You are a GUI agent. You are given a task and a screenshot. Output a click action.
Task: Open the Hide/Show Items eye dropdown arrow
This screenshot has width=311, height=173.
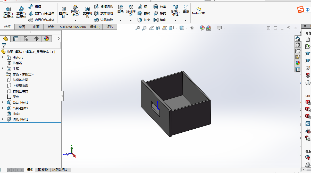pos(197,28)
